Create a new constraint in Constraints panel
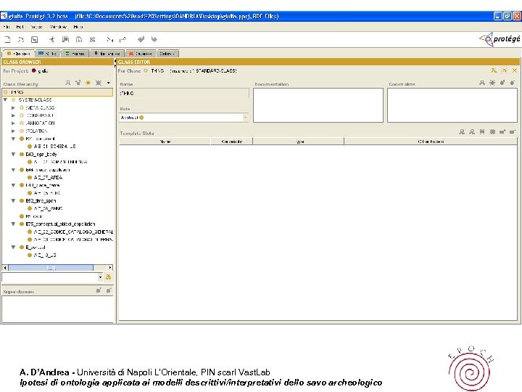Screen dimensions: 522x392 [492, 83]
